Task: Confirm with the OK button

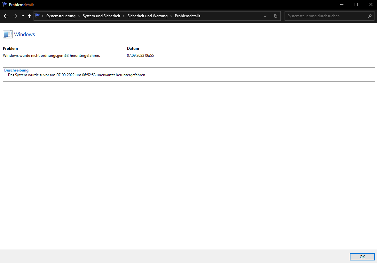Action: pyautogui.click(x=362, y=257)
